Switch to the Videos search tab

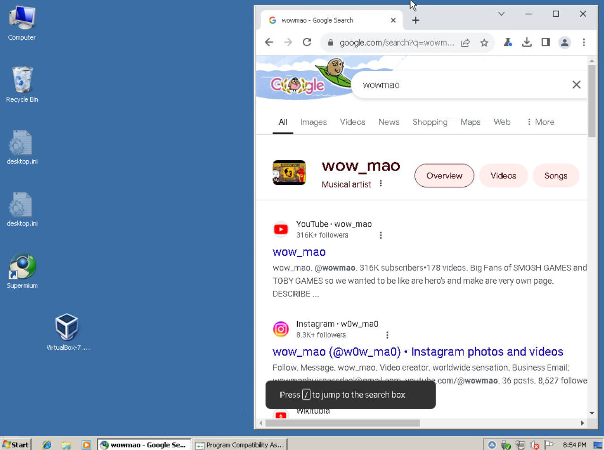click(352, 122)
